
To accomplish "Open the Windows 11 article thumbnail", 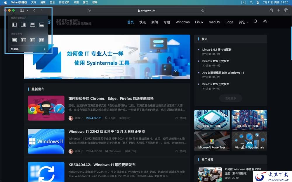I will [46, 141].
